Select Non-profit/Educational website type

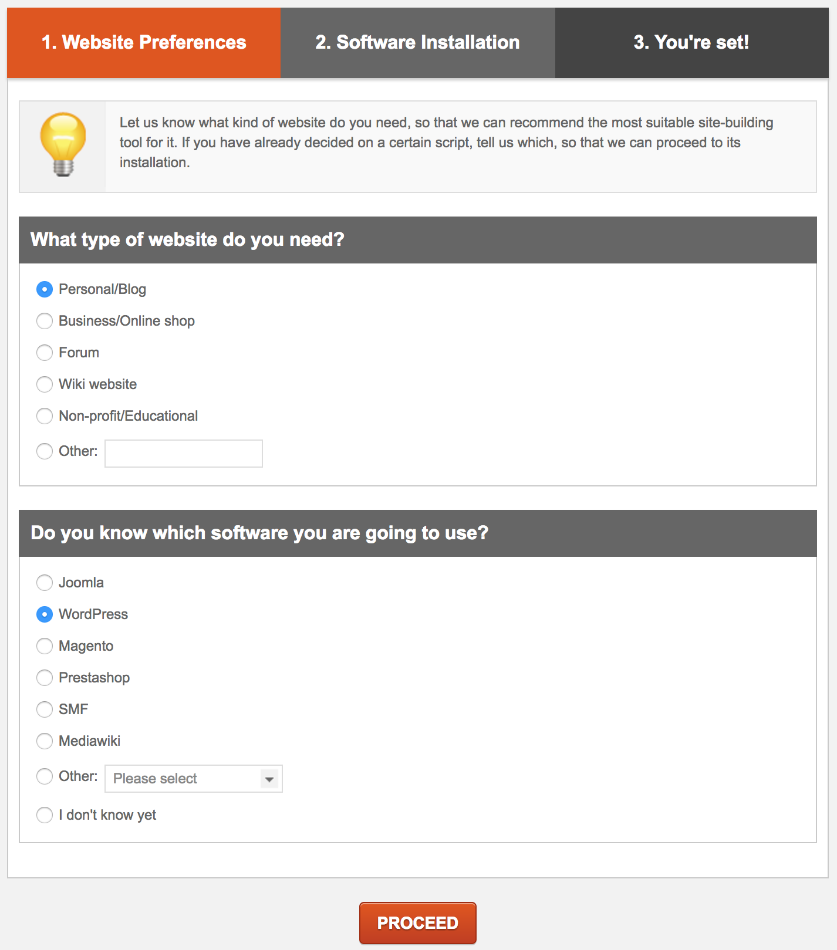45,416
